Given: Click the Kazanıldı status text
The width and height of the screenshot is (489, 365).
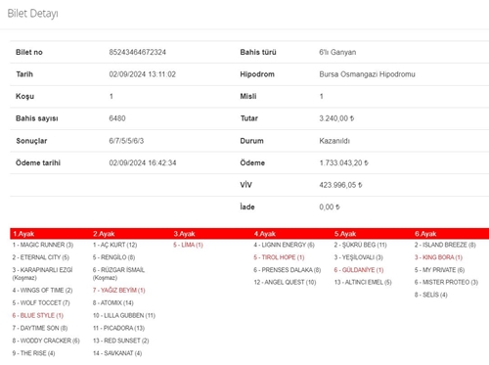Looking at the screenshot, I should click(x=334, y=141).
